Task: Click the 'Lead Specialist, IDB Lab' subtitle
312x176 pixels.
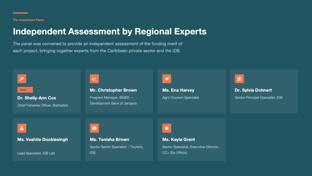Action: [x=36, y=153]
